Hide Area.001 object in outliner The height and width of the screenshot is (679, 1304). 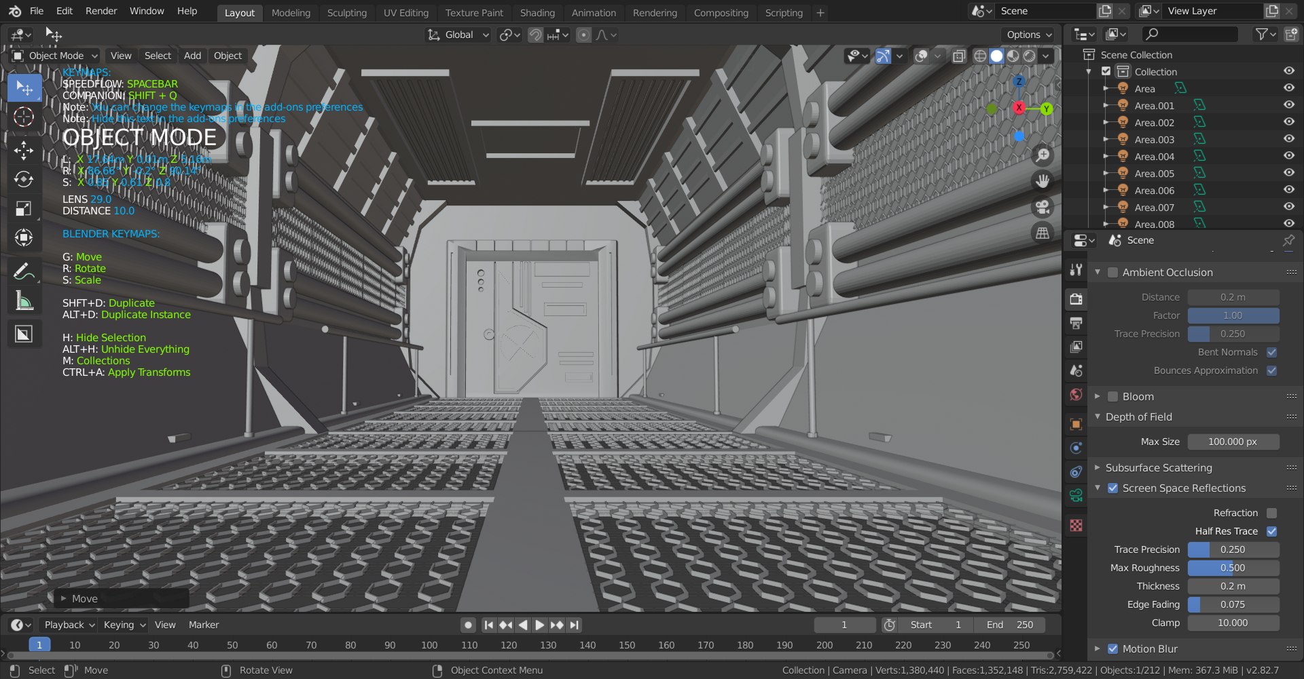pyautogui.click(x=1288, y=104)
